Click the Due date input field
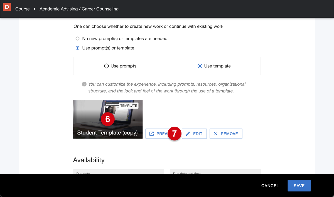This screenshot has width=334, height=197. (x=119, y=172)
